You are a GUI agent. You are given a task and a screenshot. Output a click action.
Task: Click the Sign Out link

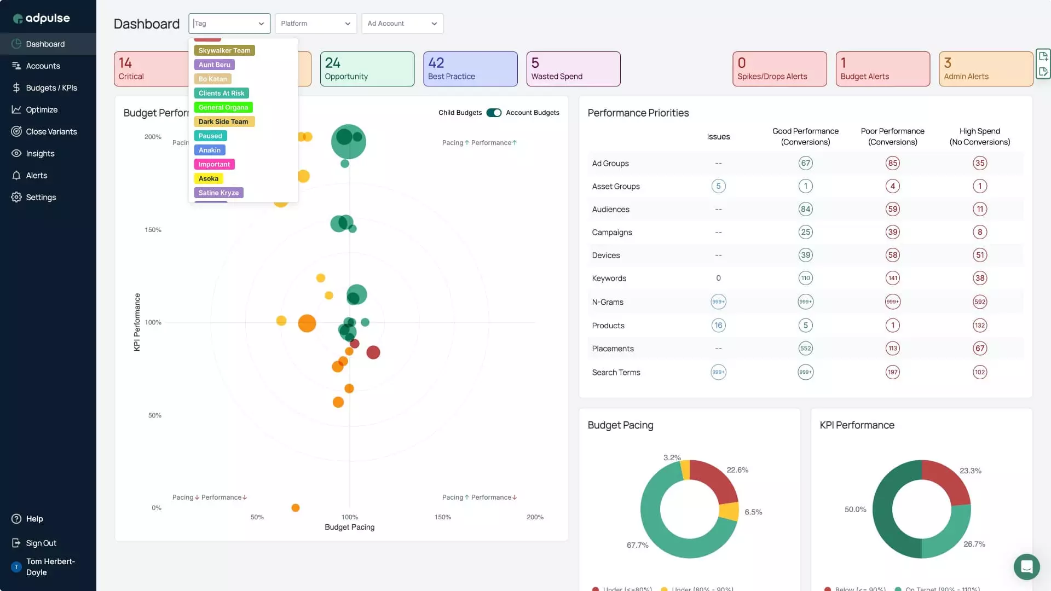tap(41, 543)
